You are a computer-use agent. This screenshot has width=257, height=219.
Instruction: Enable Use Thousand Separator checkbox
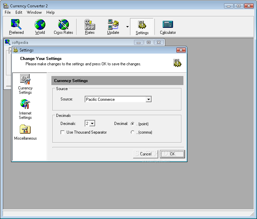coord(62,132)
